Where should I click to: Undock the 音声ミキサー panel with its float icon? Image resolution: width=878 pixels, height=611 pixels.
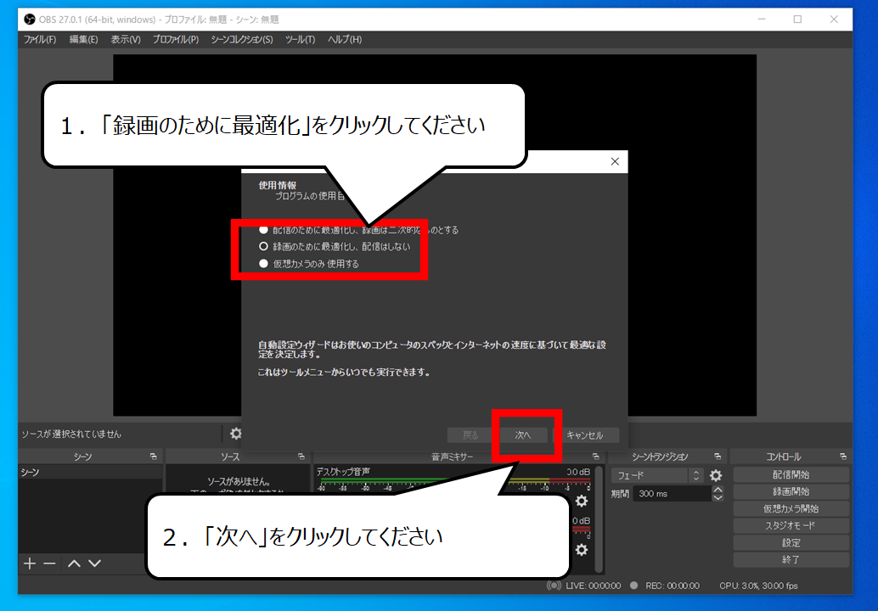pyautogui.click(x=596, y=457)
